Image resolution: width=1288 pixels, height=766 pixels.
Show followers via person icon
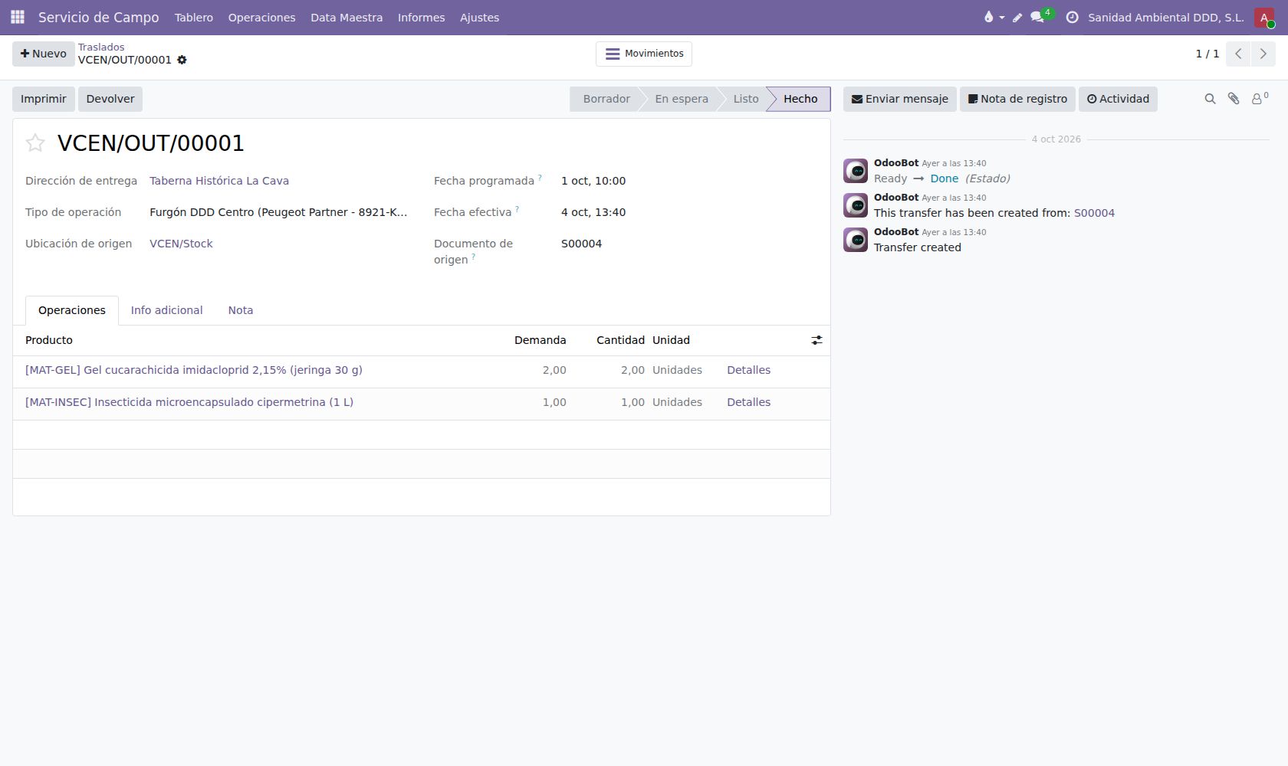pyautogui.click(x=1260, y=99)
